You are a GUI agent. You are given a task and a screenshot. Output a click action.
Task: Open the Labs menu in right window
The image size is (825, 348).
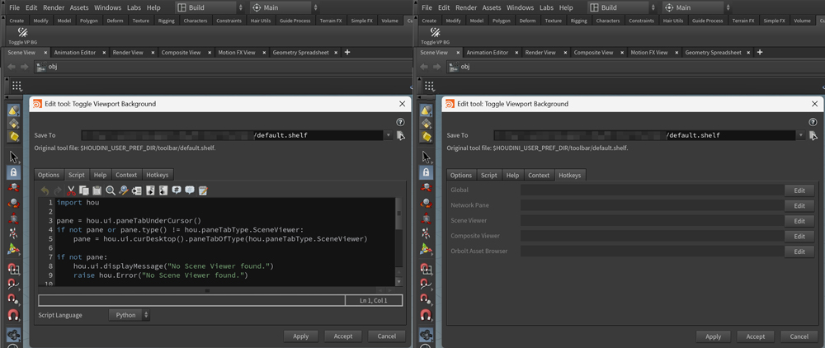tap(546, 7)
